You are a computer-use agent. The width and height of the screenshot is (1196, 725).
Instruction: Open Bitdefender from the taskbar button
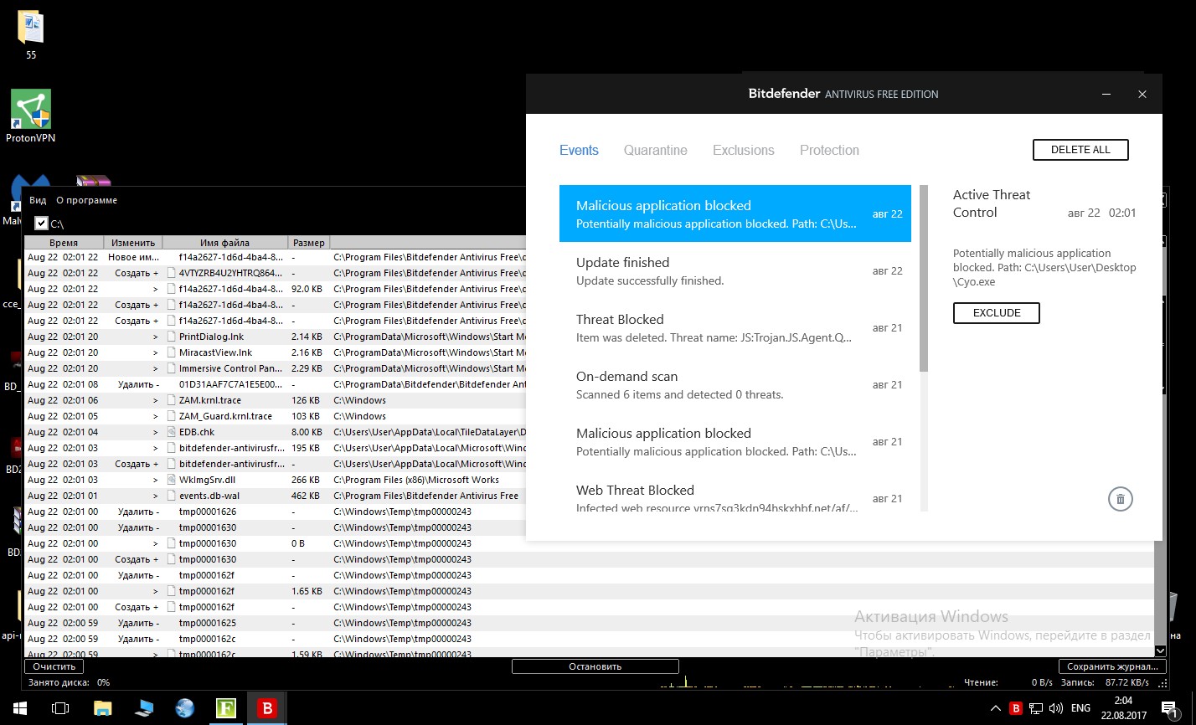click(x=267, y=708)
